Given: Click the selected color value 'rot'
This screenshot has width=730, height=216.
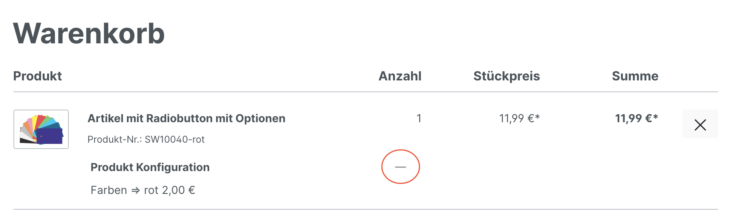Looking at the screenshot, I should click(x=151, y=190).
